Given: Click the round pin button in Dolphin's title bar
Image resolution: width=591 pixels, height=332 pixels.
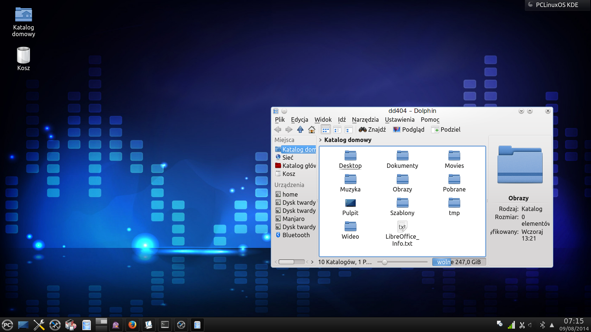Looking at the screenshot, I should [x=284, y=111].
